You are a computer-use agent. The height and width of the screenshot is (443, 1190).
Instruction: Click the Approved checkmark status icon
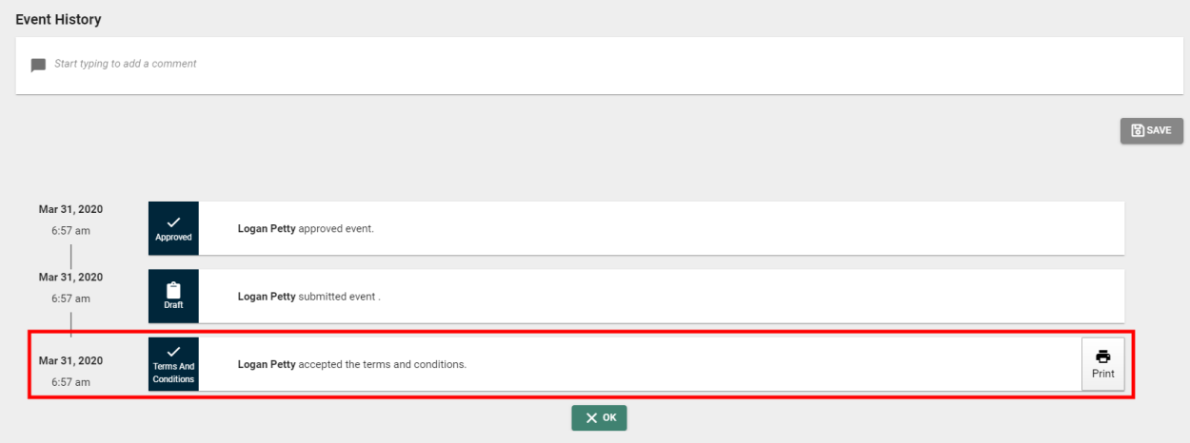coord(173,221)
